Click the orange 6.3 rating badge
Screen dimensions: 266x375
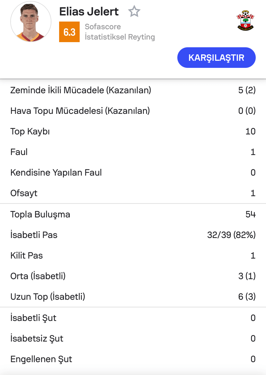[x=69, y=32]
